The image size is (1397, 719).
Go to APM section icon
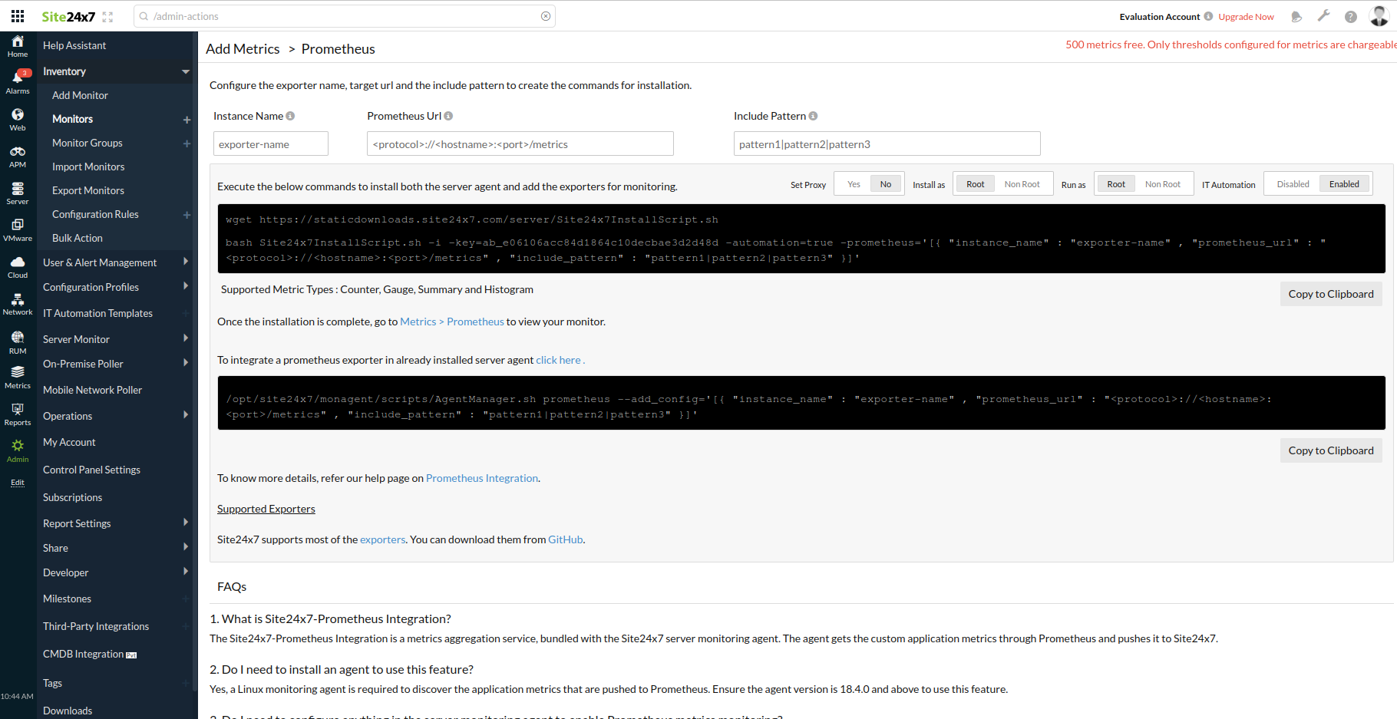click(x=18, y=156)
